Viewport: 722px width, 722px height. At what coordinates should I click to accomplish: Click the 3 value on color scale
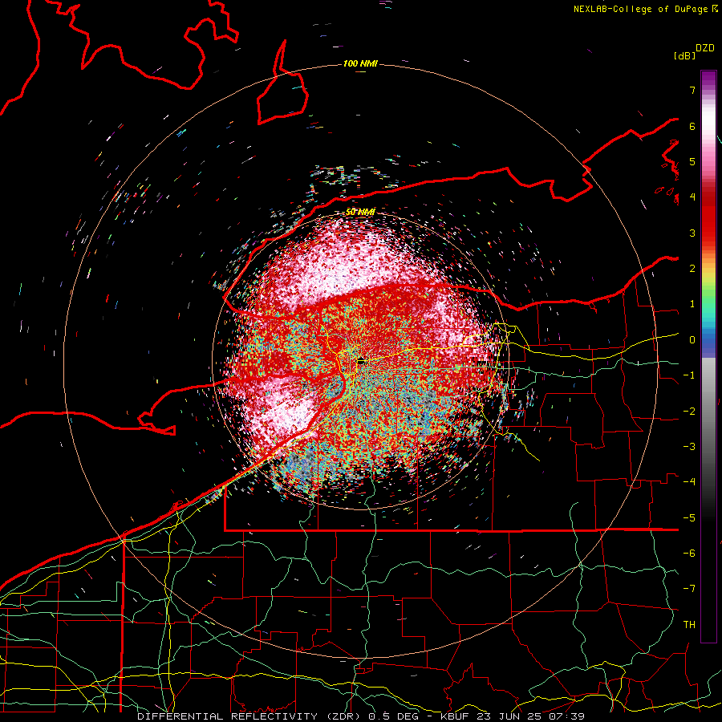(x=692, y=233)
